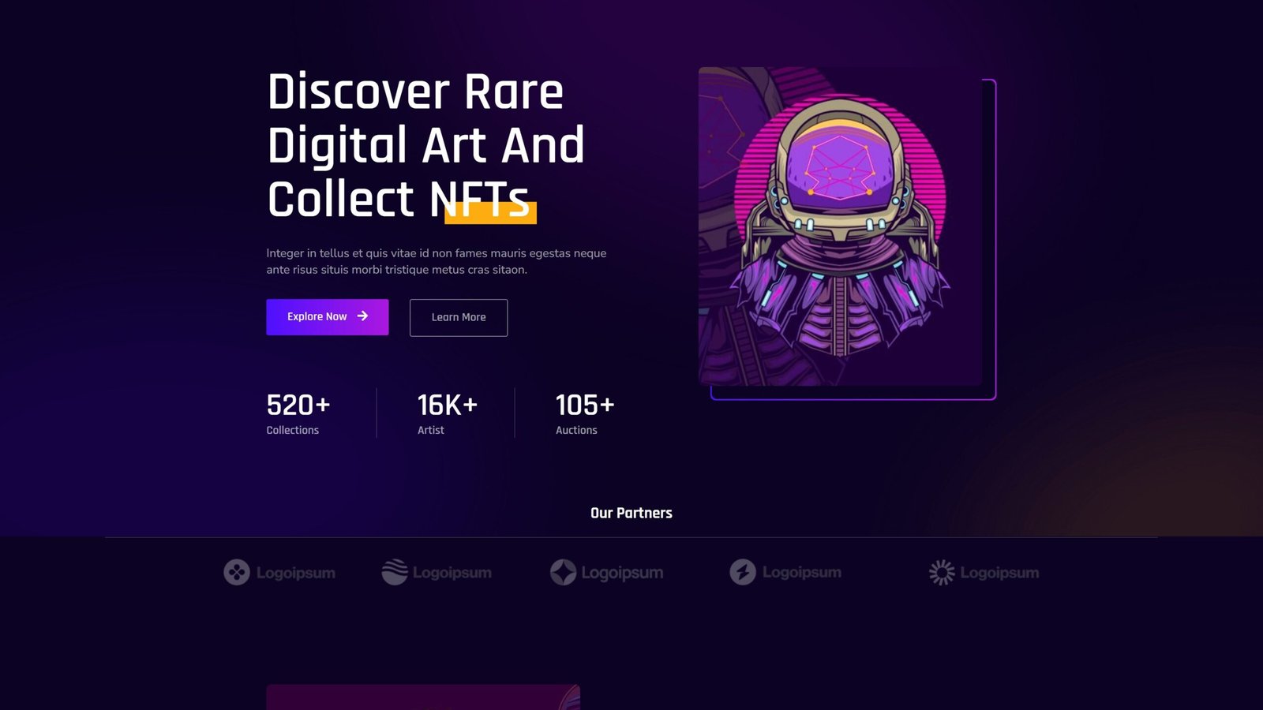Click the last partner's Logoipsum text
The height and width of the screenshot is (710, 1263).
pyautogui.click(x=999, y=573)
